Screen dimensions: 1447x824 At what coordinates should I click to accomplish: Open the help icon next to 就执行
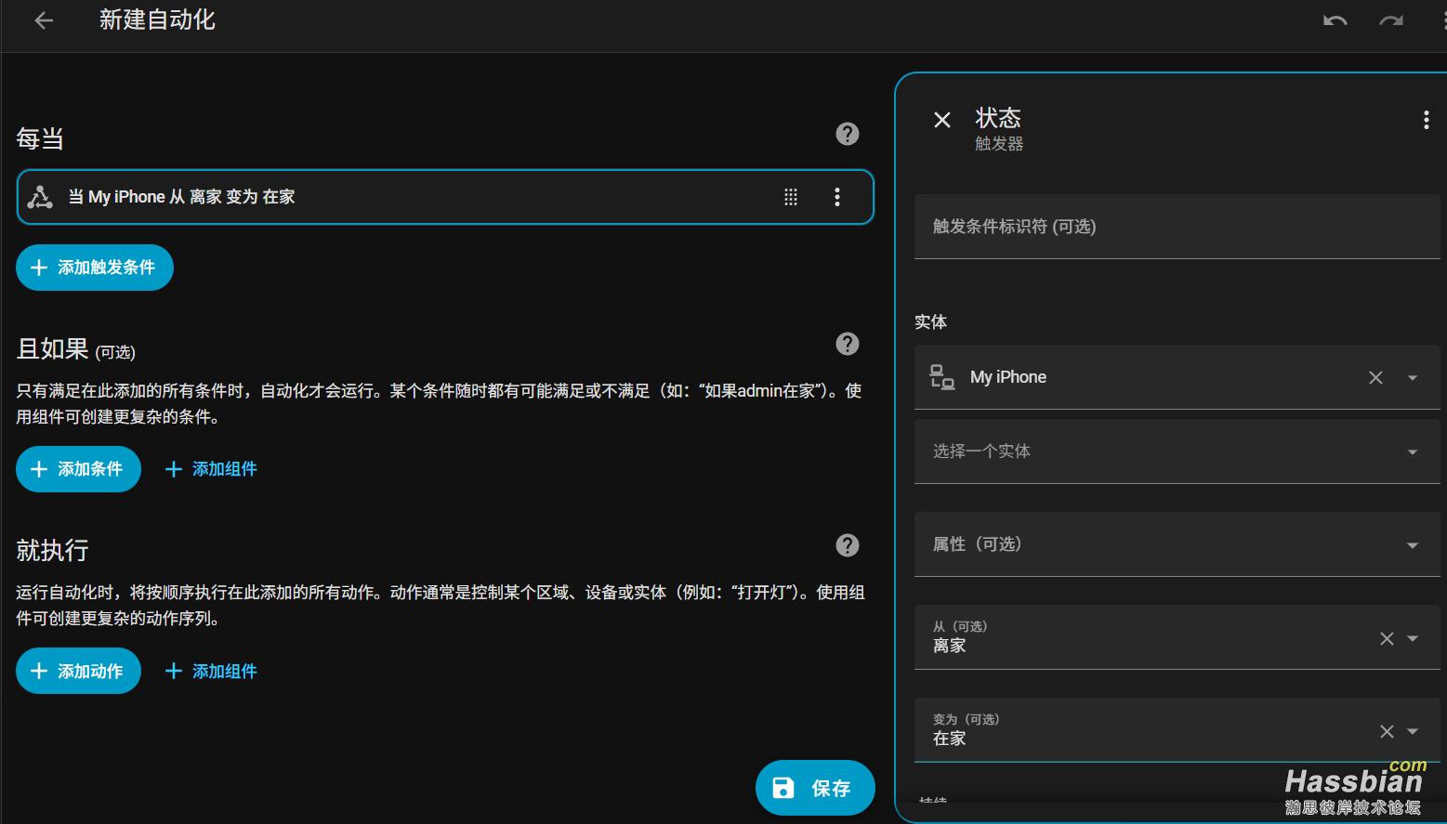(847, 545)
